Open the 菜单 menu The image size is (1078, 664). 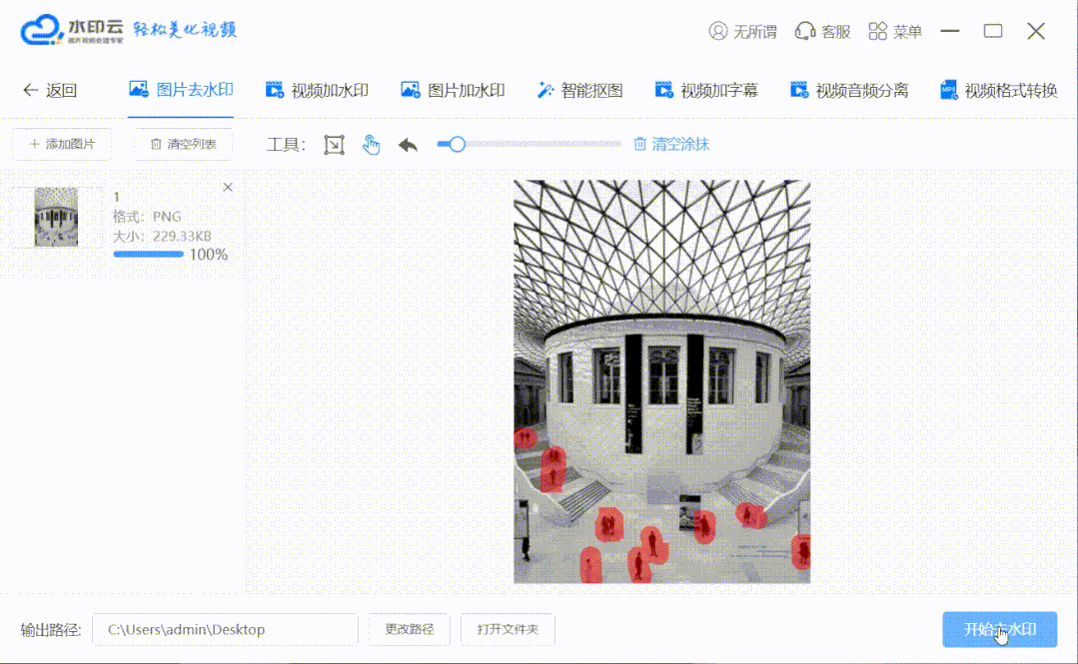tap(894, 32)
